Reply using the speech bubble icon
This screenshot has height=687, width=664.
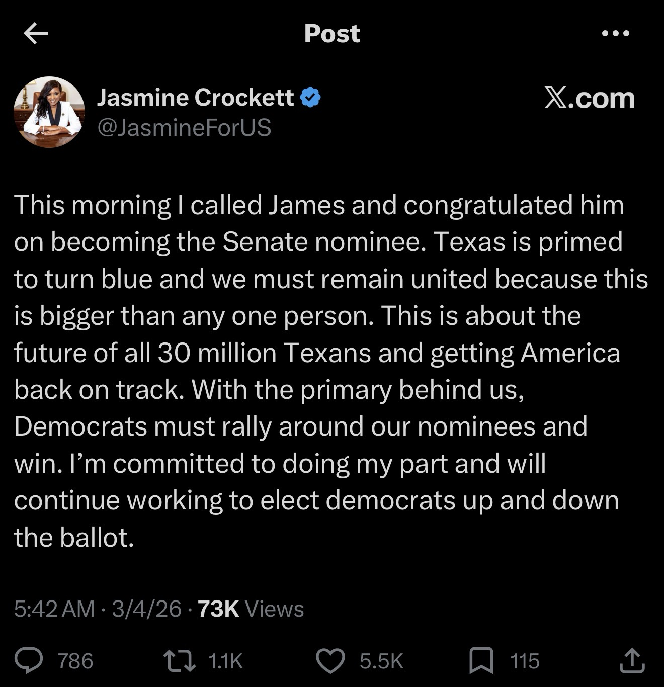(x=29, y=661)
